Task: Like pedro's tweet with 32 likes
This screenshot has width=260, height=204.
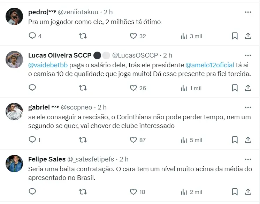Action: tap(133, 36)
